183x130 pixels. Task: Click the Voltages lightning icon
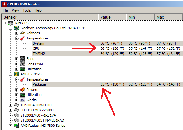pyautogui.click(x=23, y=33)
